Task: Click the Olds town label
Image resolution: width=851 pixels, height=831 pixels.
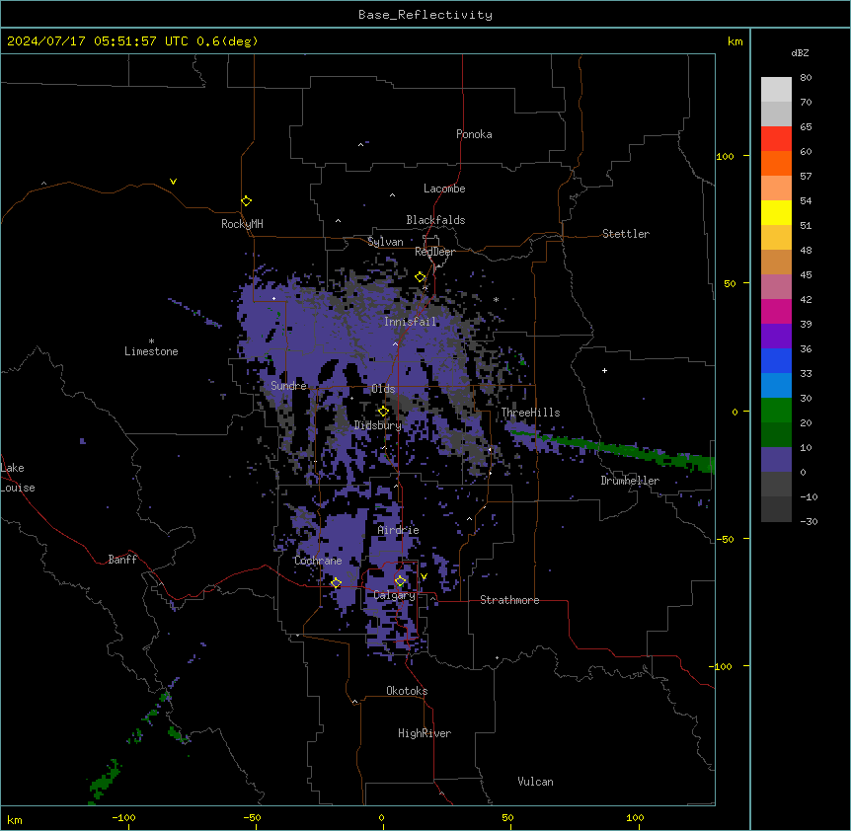Action: point(383,389)
